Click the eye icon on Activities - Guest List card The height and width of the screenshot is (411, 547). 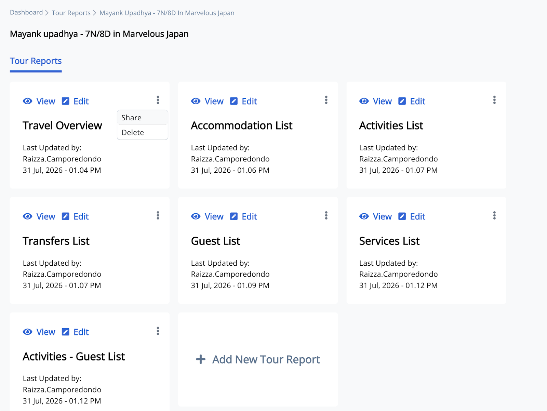pos(27,332)
